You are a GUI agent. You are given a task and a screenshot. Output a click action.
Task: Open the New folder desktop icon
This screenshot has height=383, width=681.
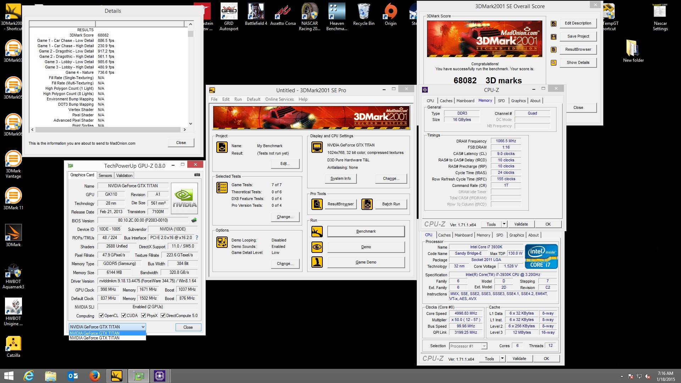633,51
